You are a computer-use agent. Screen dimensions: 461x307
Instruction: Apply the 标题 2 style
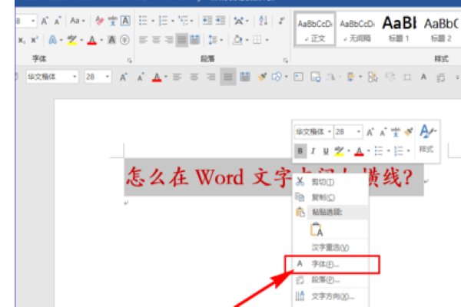(441, 29)
